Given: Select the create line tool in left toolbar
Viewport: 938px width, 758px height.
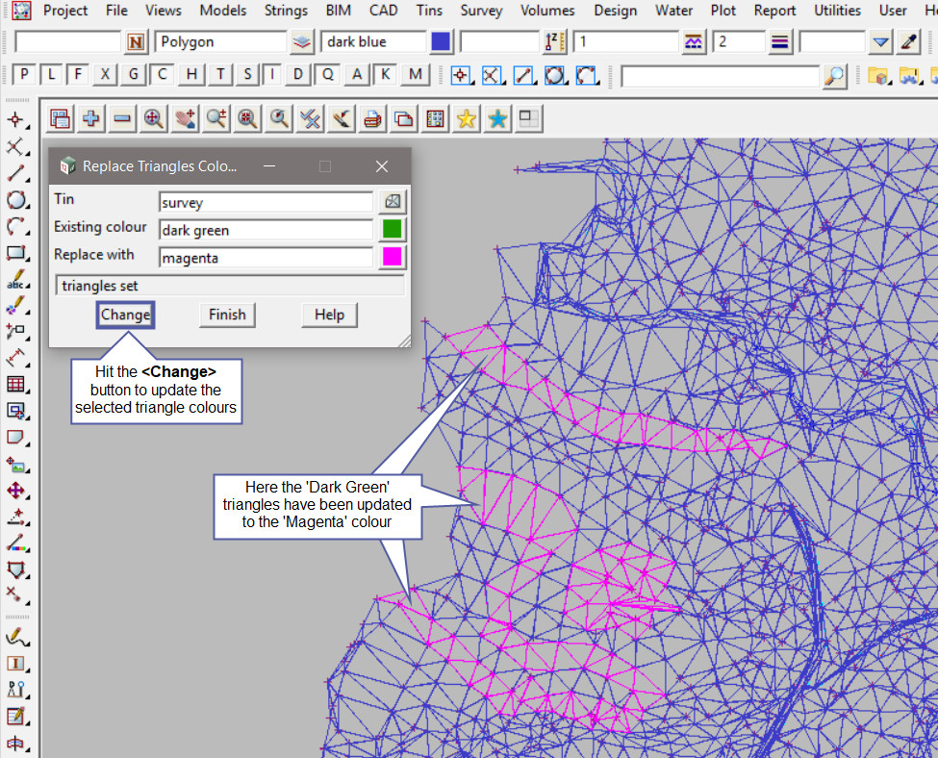Looking at the screenshot, I should pyautogui.click(x=16, y=174).
